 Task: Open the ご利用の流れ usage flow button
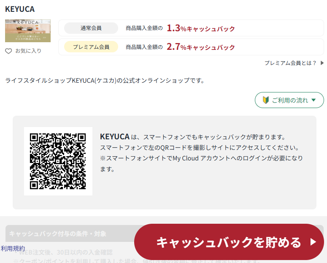[289, 100]
